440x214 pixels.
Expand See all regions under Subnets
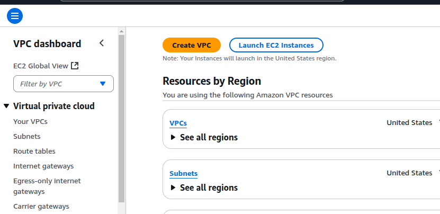coord(173,188)
